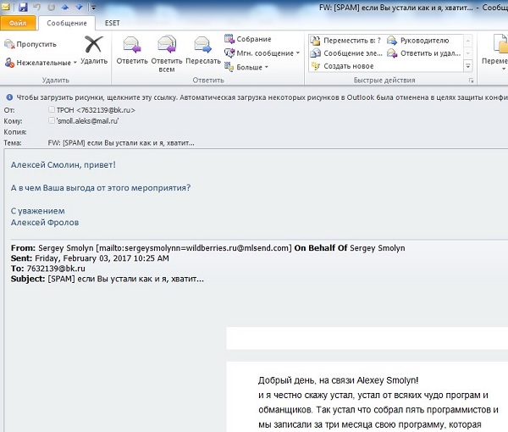
Task: Click the Redo icon in quick access toolbar
Action: click(51, 7)
